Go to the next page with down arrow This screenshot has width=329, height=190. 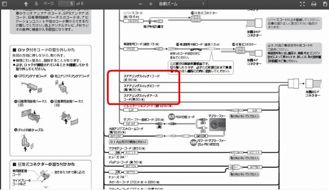36,4
